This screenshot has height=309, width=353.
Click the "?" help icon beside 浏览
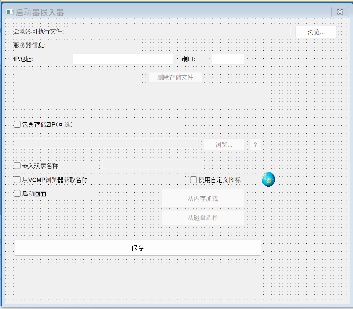(255, 144)
